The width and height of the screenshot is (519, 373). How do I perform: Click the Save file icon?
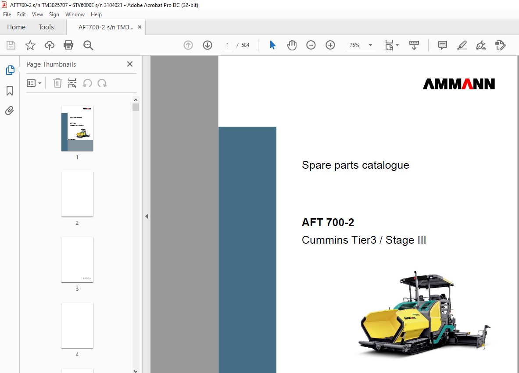pyautogui.click(x=11, y=45)
